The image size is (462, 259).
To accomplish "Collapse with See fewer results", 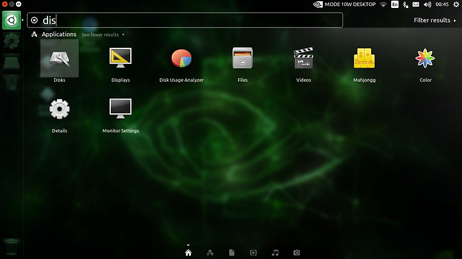I will click(103, 34).
